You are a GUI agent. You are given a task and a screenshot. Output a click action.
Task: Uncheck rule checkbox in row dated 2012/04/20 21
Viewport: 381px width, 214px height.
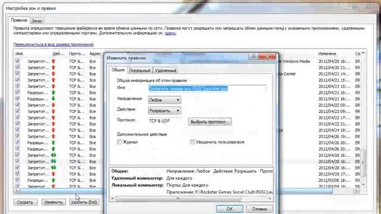click(17, 67)
